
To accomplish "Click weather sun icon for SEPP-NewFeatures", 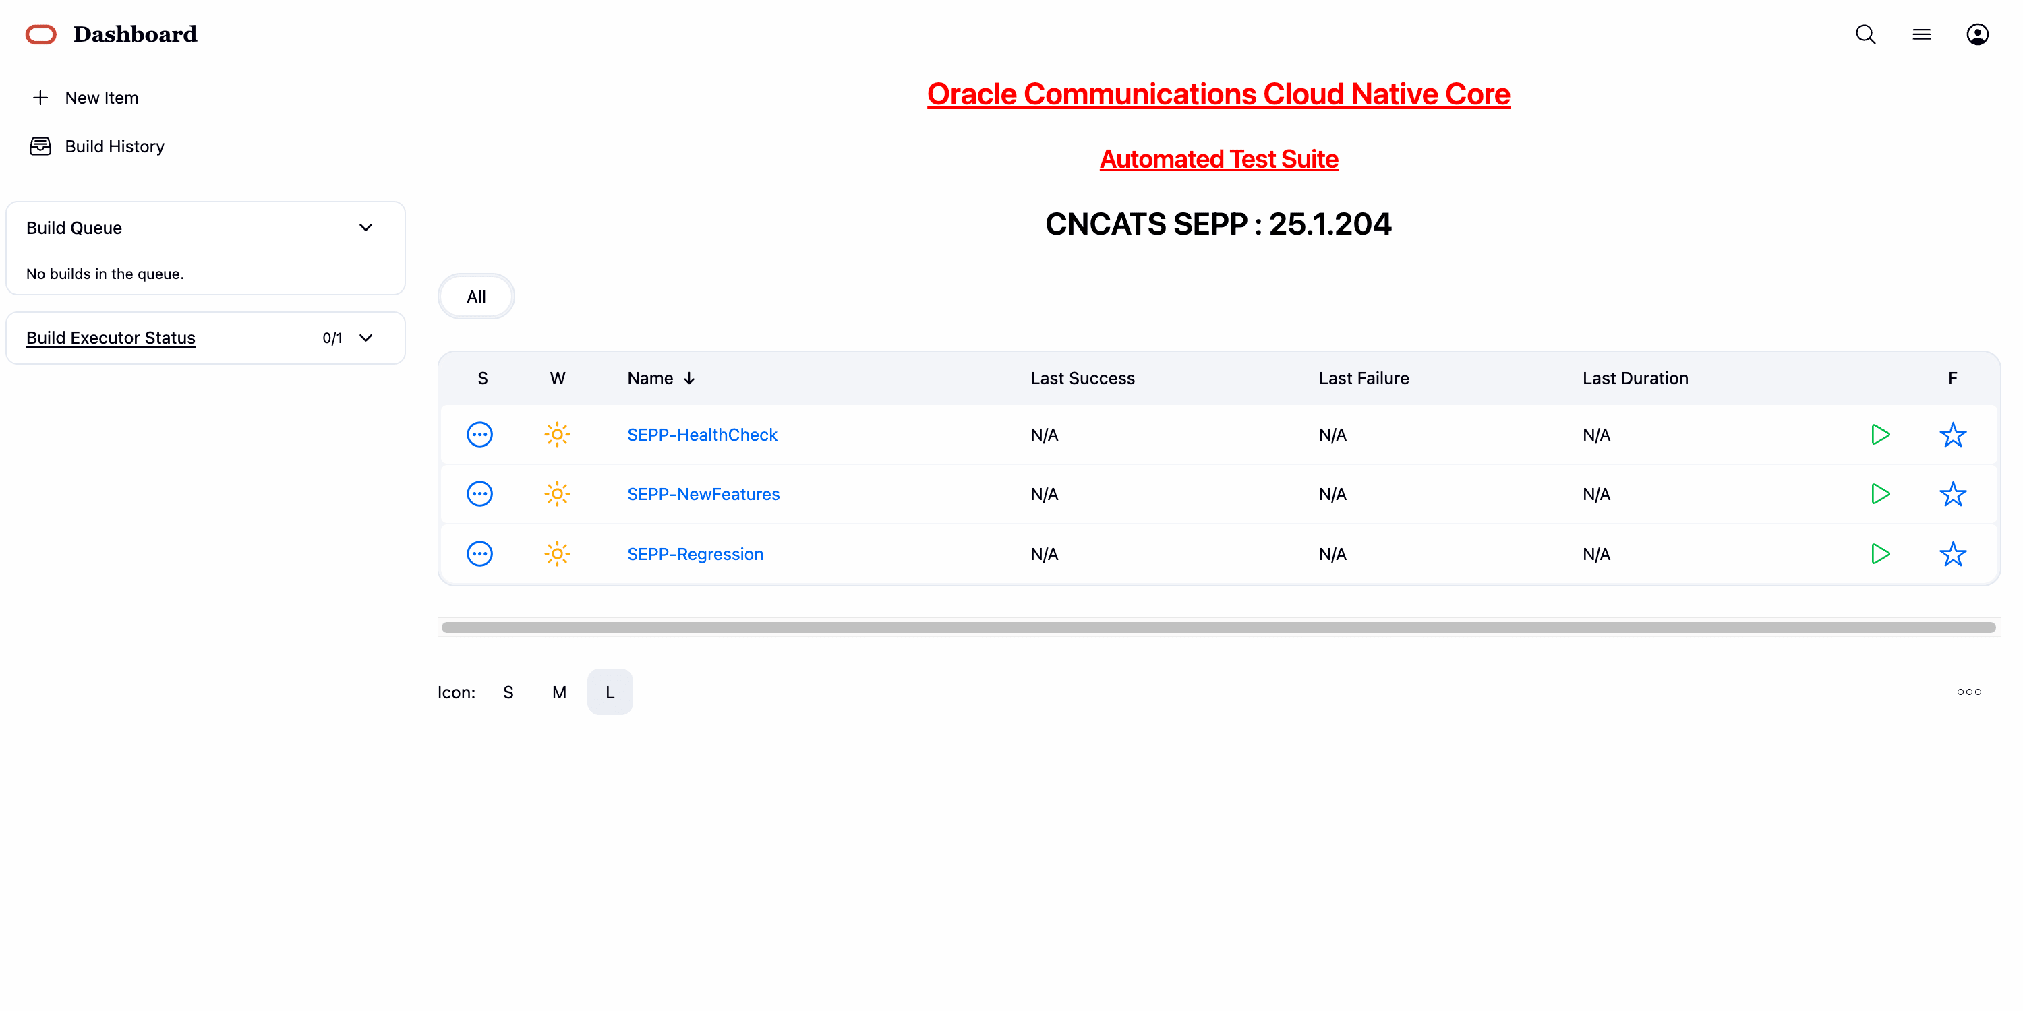I will [557, 494].
